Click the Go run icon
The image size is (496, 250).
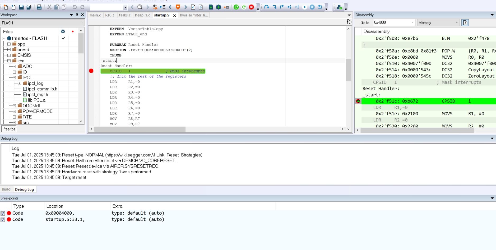(x=305, y=7)
